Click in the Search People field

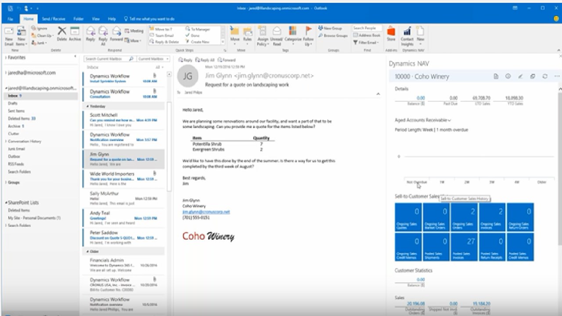coord(367,28)
